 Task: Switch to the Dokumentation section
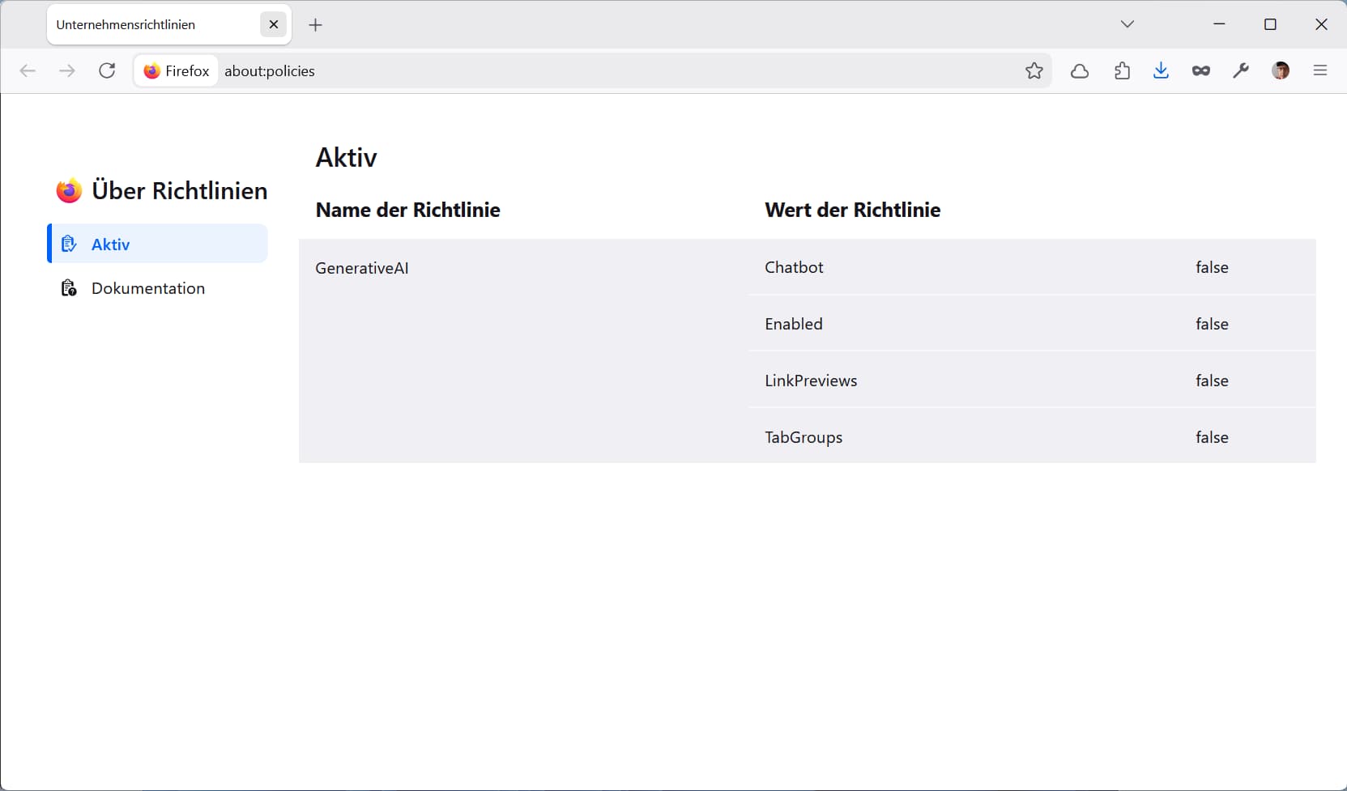(x=147, y=288)
